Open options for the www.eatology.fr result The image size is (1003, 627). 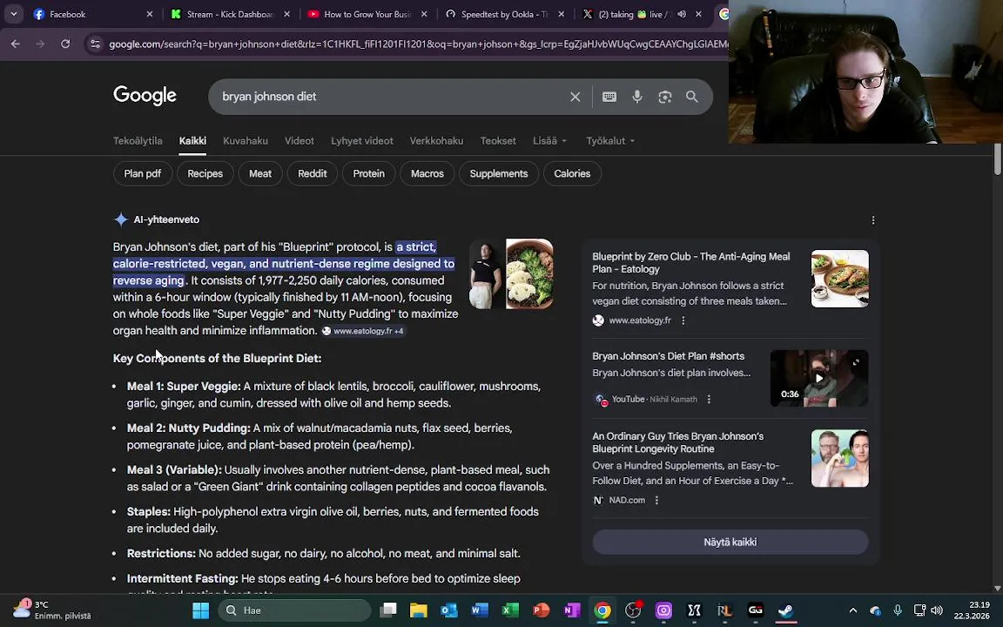[x=683, y=320]
